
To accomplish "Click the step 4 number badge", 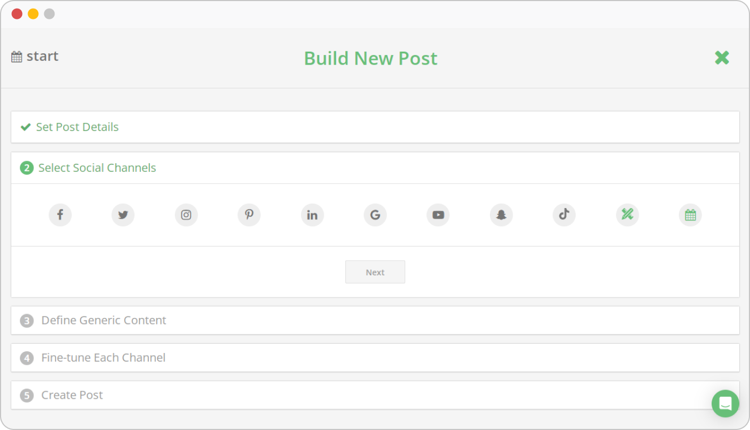I will [26, 358].
